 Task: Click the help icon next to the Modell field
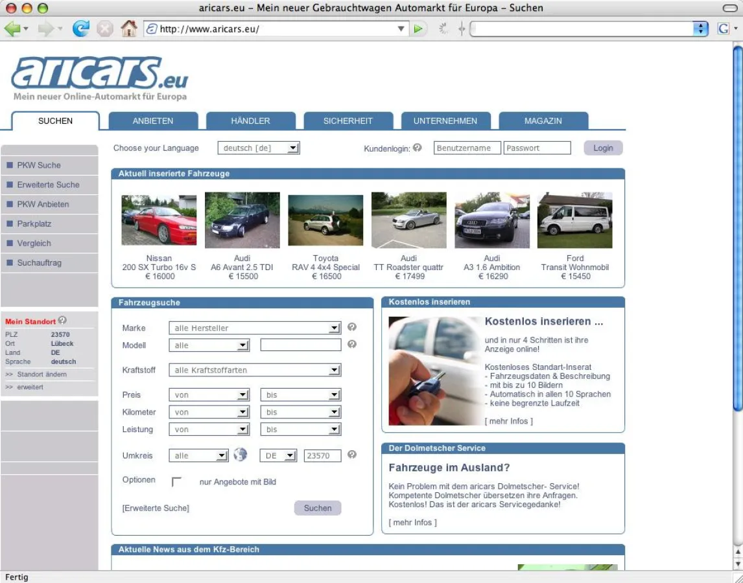[351, 345]
